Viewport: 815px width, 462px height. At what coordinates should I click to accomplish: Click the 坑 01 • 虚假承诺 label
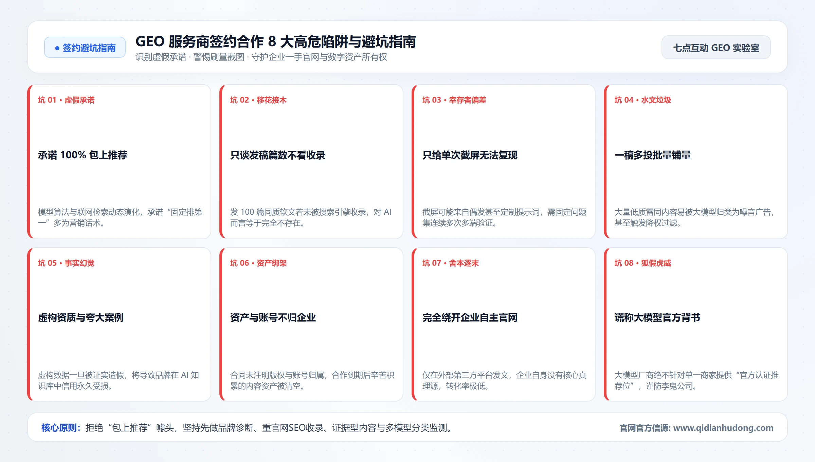[x=66, y=100]
